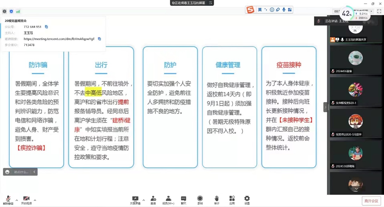The height and width of the screenshot is (207, 384).
Task: Open the 应用 apps panel
Action: click(x=232, y=200)
